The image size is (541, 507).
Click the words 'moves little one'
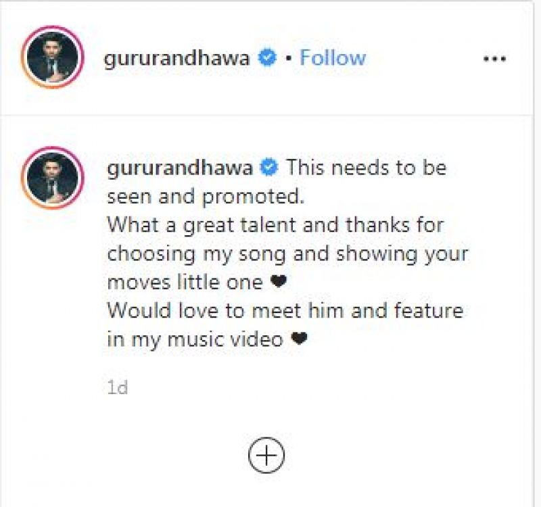[185, 282]
